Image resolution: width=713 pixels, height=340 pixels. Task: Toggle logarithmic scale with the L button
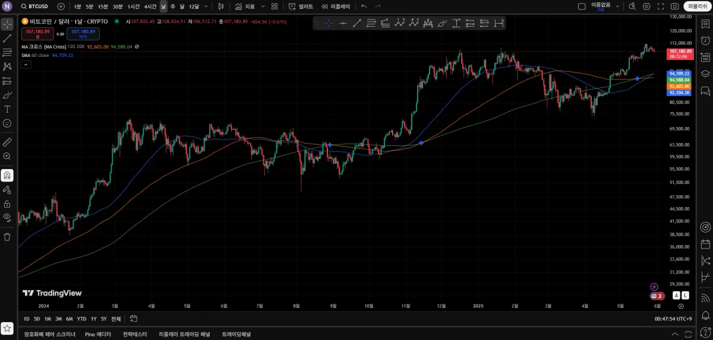685,295
